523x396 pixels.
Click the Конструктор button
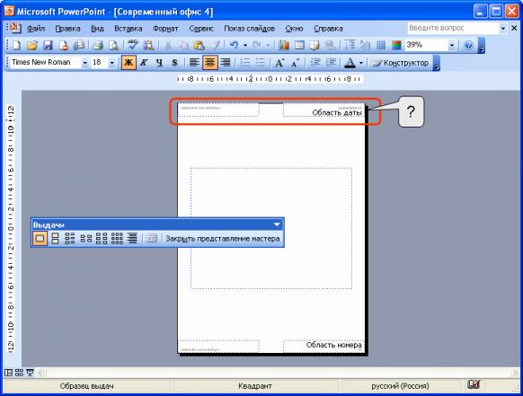tap(400, 63)
